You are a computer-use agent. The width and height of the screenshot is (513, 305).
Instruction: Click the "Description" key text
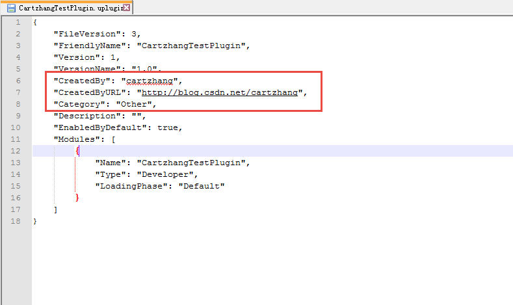tap(87, 116)
